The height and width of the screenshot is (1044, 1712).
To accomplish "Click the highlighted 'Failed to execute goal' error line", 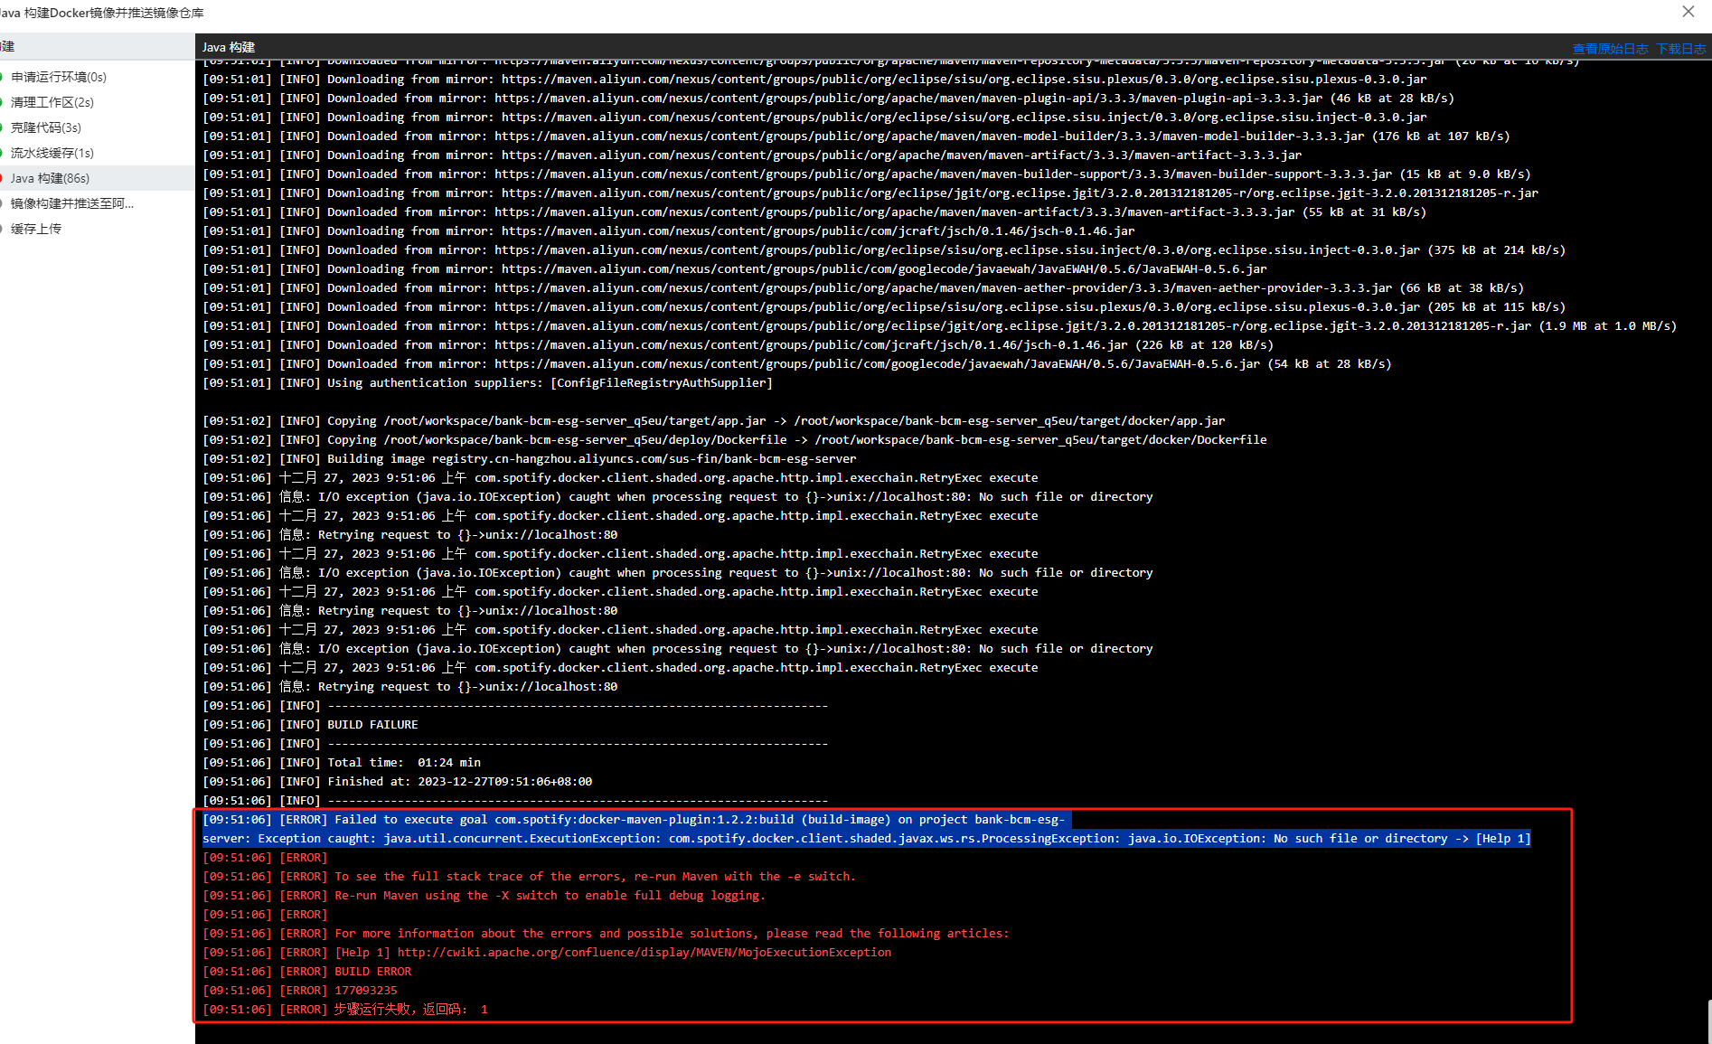I will tap(866, 829).
